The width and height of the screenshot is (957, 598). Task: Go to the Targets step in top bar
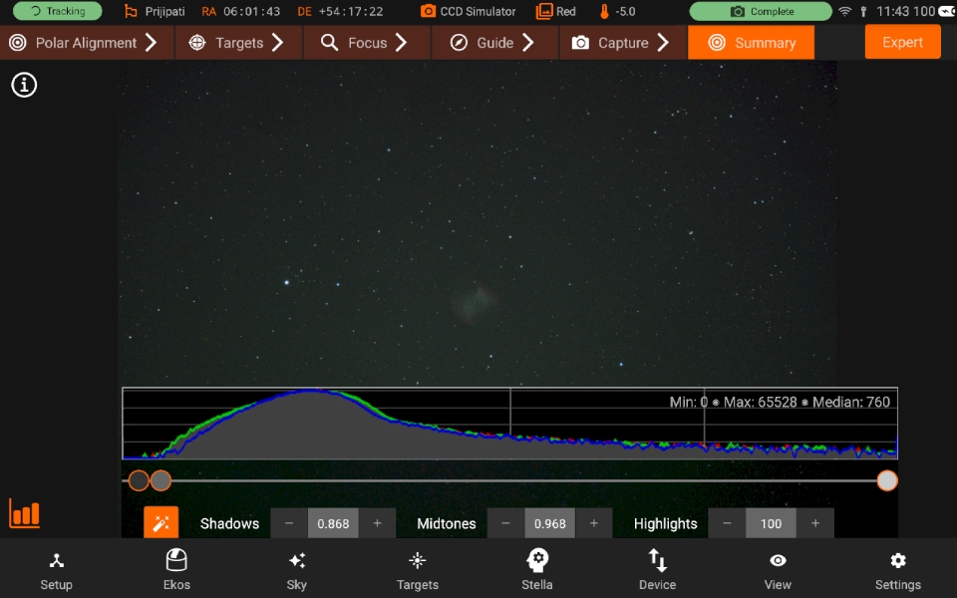click(238, 43)
